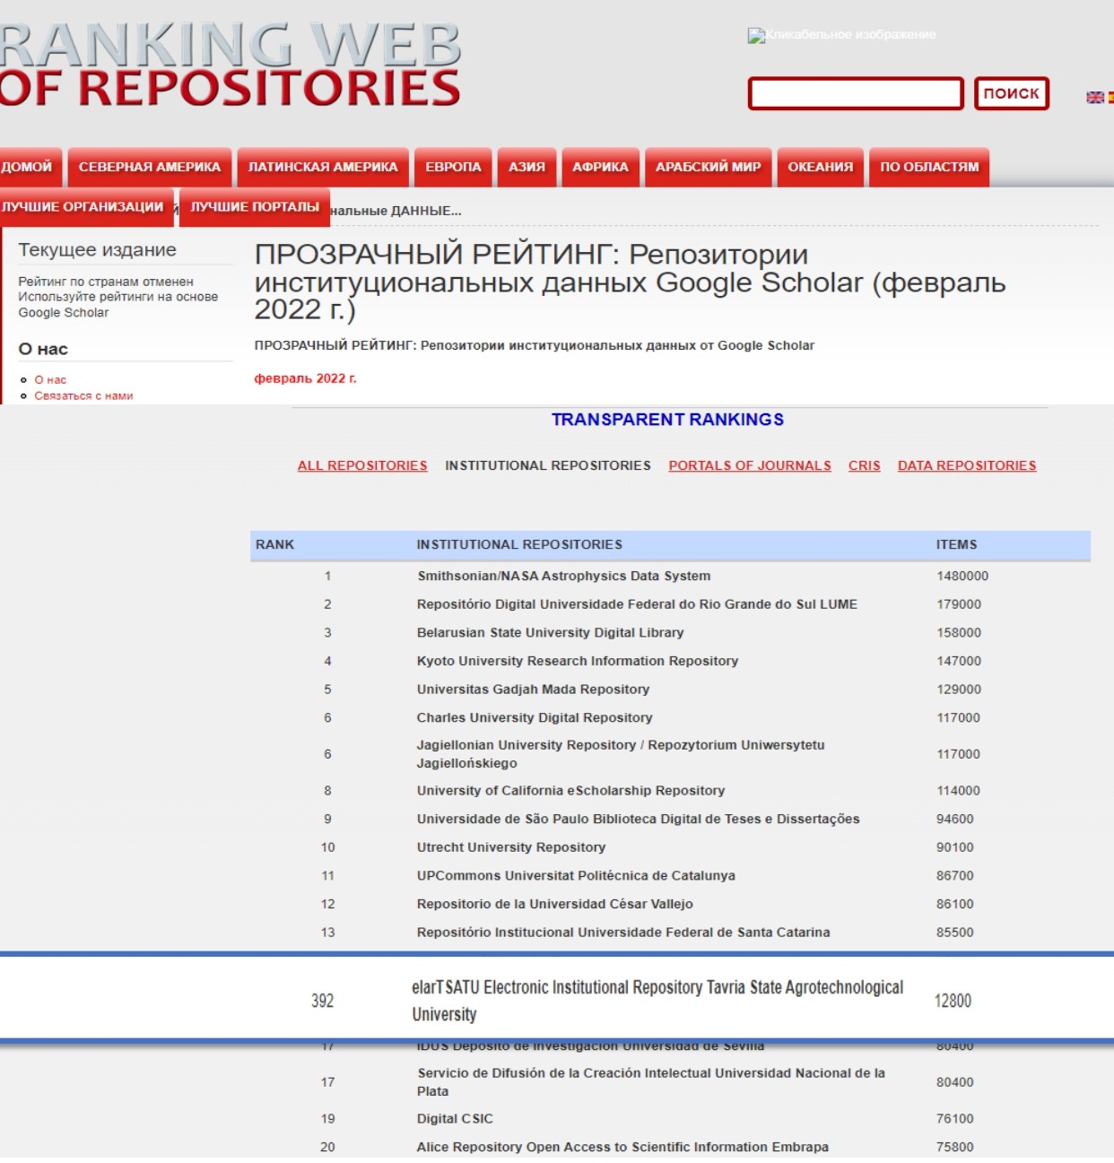Select Repositório Institucional Federal de Santa Catarina
Image resolution: width=1114 pixels, height=1163 pixels.
[670, 933]
